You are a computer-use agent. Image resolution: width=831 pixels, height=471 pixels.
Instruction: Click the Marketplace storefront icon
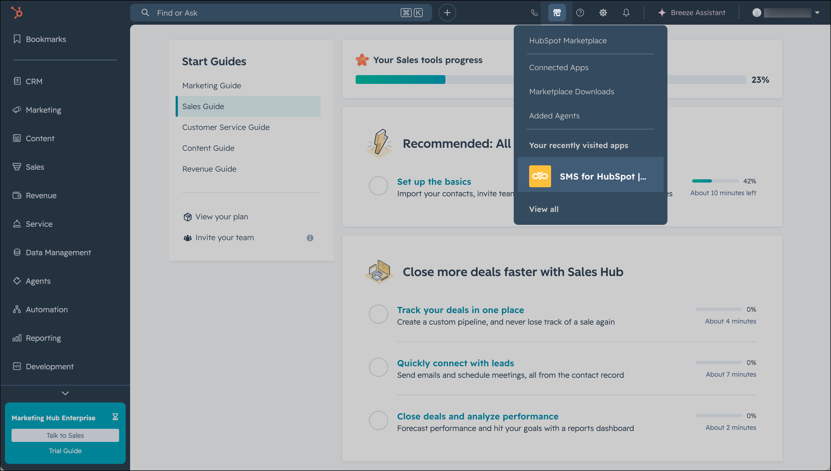pyautogui.click(x=557, y=13)
